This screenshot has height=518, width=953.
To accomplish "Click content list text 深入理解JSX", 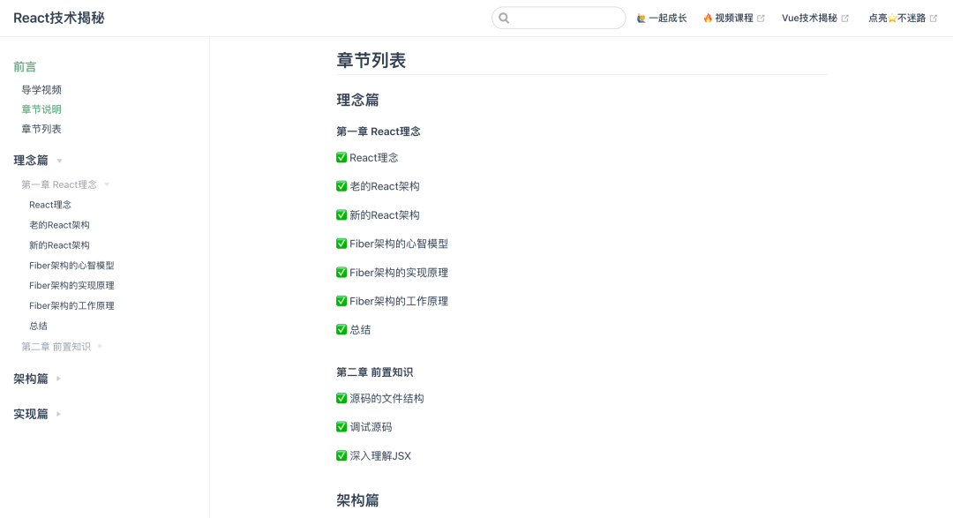I will click(380, 455).
